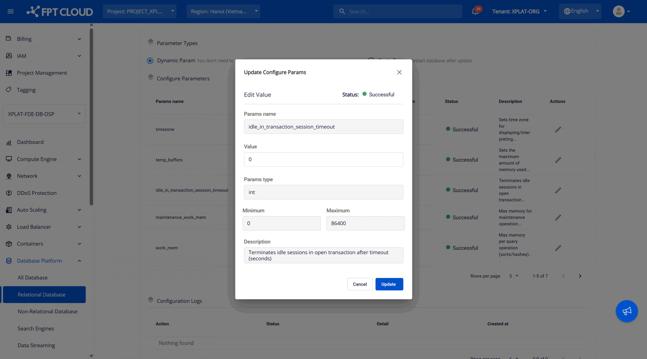This screenshot has height=359, width=647.
Task: Click the Update button
Action: click(389, 284)
